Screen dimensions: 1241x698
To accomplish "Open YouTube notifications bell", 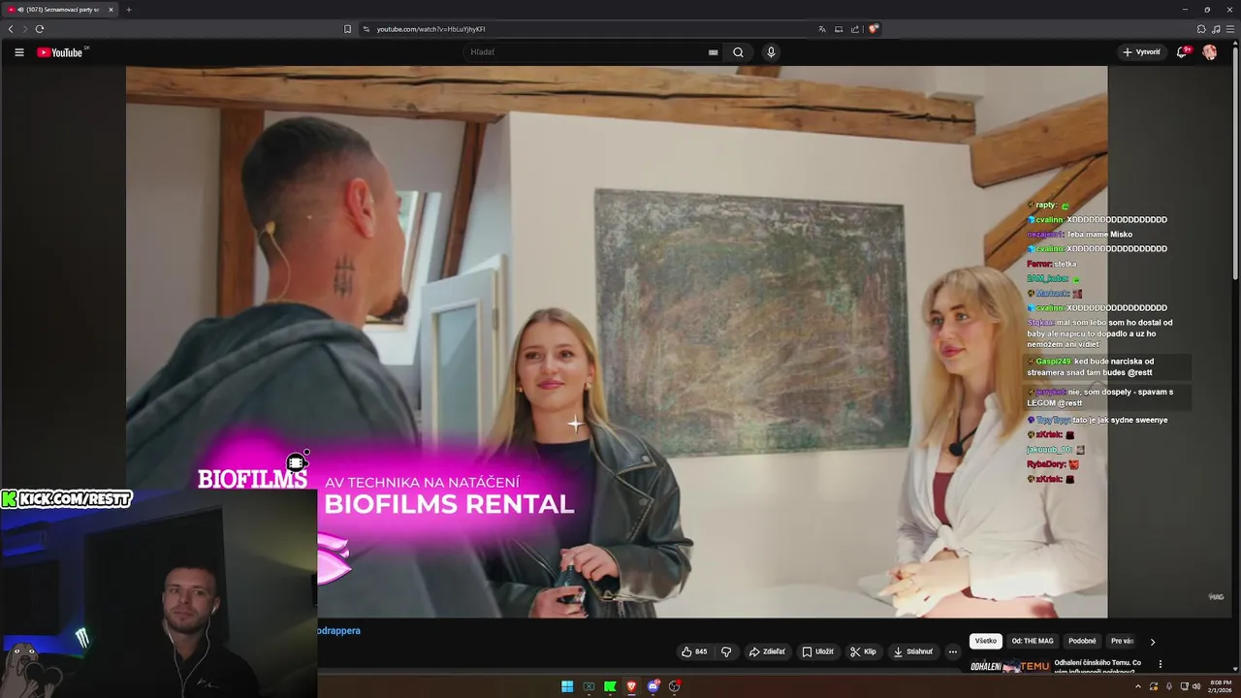I will tap(1182, 52).
